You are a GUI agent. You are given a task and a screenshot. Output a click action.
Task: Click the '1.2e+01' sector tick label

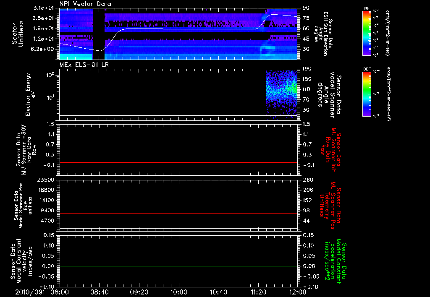pyautogui.click(x=44, y=39)
